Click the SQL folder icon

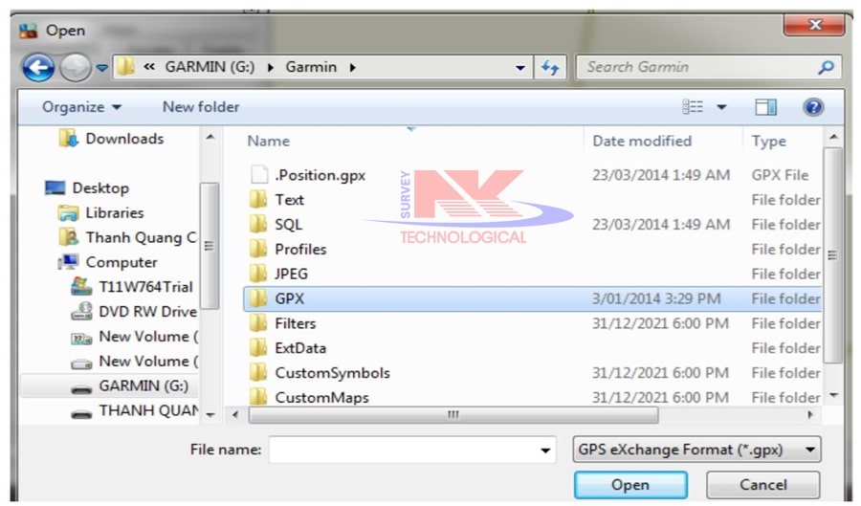click(x=258, y=224)
